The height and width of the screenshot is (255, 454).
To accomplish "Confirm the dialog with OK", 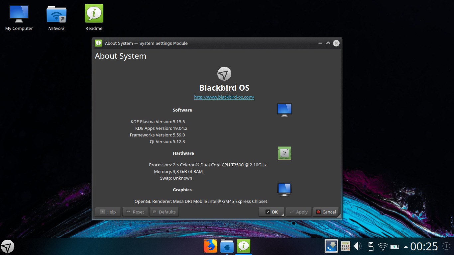I will (271, 212).
